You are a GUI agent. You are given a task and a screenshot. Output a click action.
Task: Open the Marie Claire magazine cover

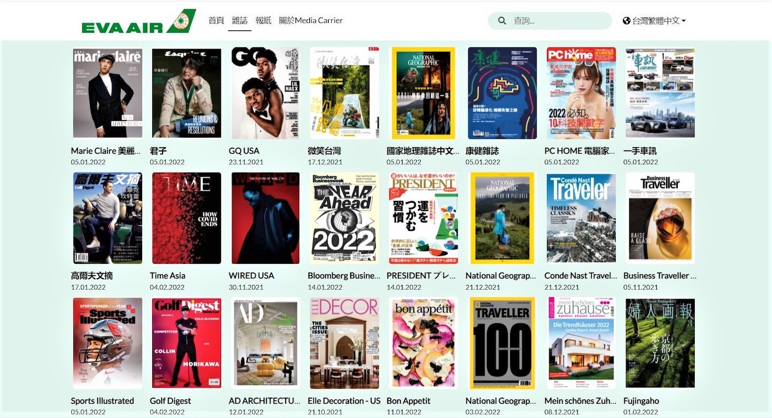tap(108, 93)
